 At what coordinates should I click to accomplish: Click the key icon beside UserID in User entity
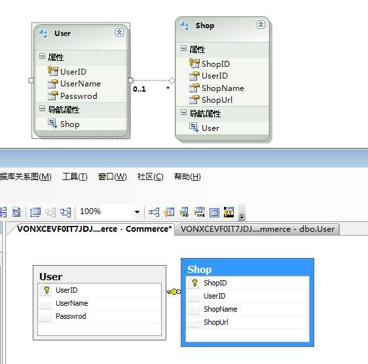click(x=53, y=71)
